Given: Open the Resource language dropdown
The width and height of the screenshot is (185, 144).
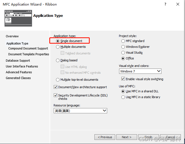Looking at the screenshot, I should coord(80,111).
